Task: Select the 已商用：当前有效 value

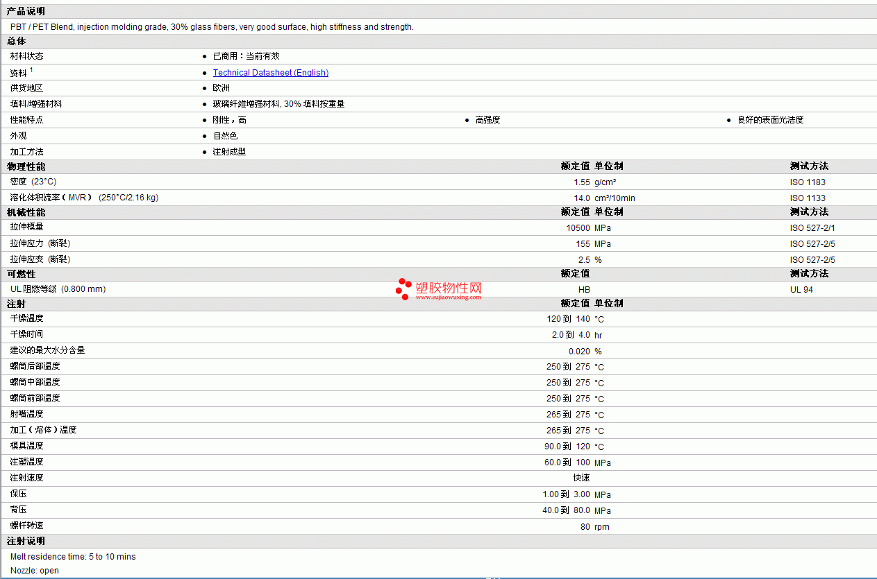Action: [246, 56]
